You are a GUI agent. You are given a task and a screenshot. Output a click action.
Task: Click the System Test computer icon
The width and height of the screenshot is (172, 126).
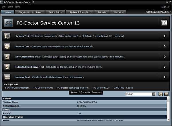(x=7, y=36)
